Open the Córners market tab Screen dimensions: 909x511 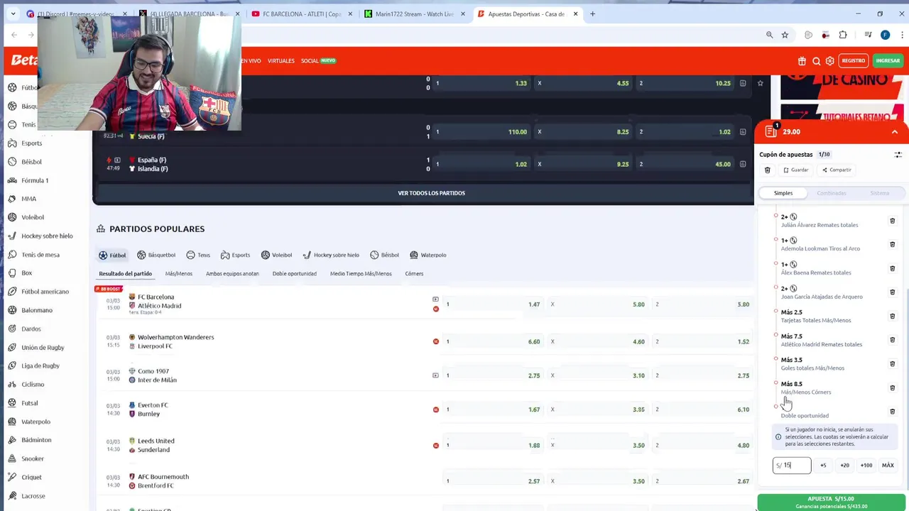click(414, 274)
